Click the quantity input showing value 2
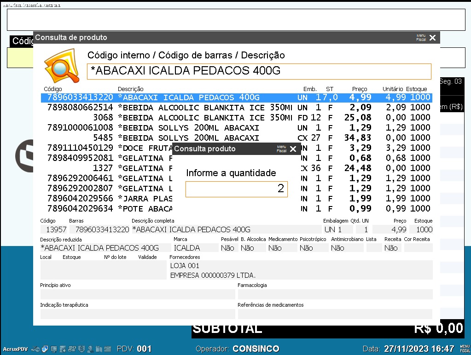This screenshot has width=471, height=355. [x=236, y=189]
